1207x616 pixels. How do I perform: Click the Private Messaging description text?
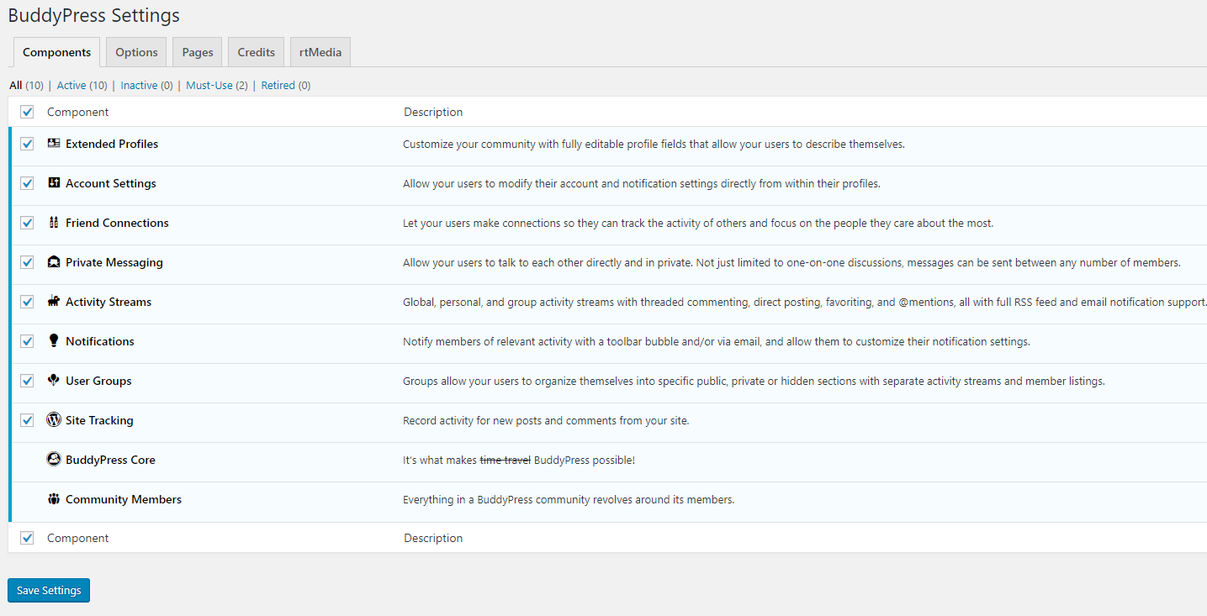coord(791,262)
